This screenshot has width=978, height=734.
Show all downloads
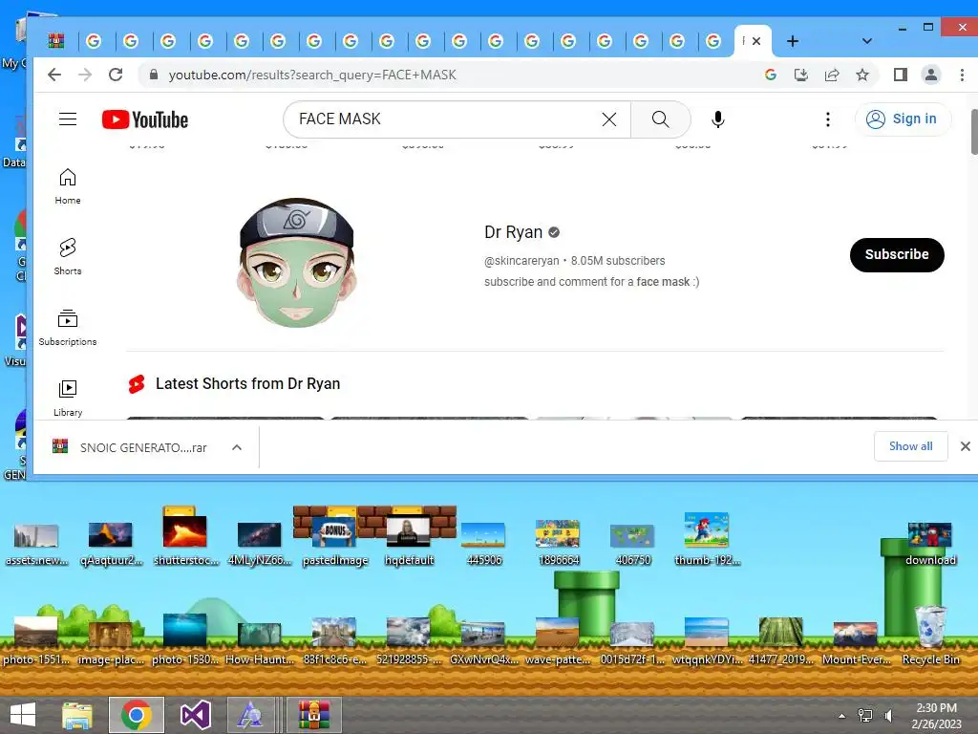click(x=910, y=446)
